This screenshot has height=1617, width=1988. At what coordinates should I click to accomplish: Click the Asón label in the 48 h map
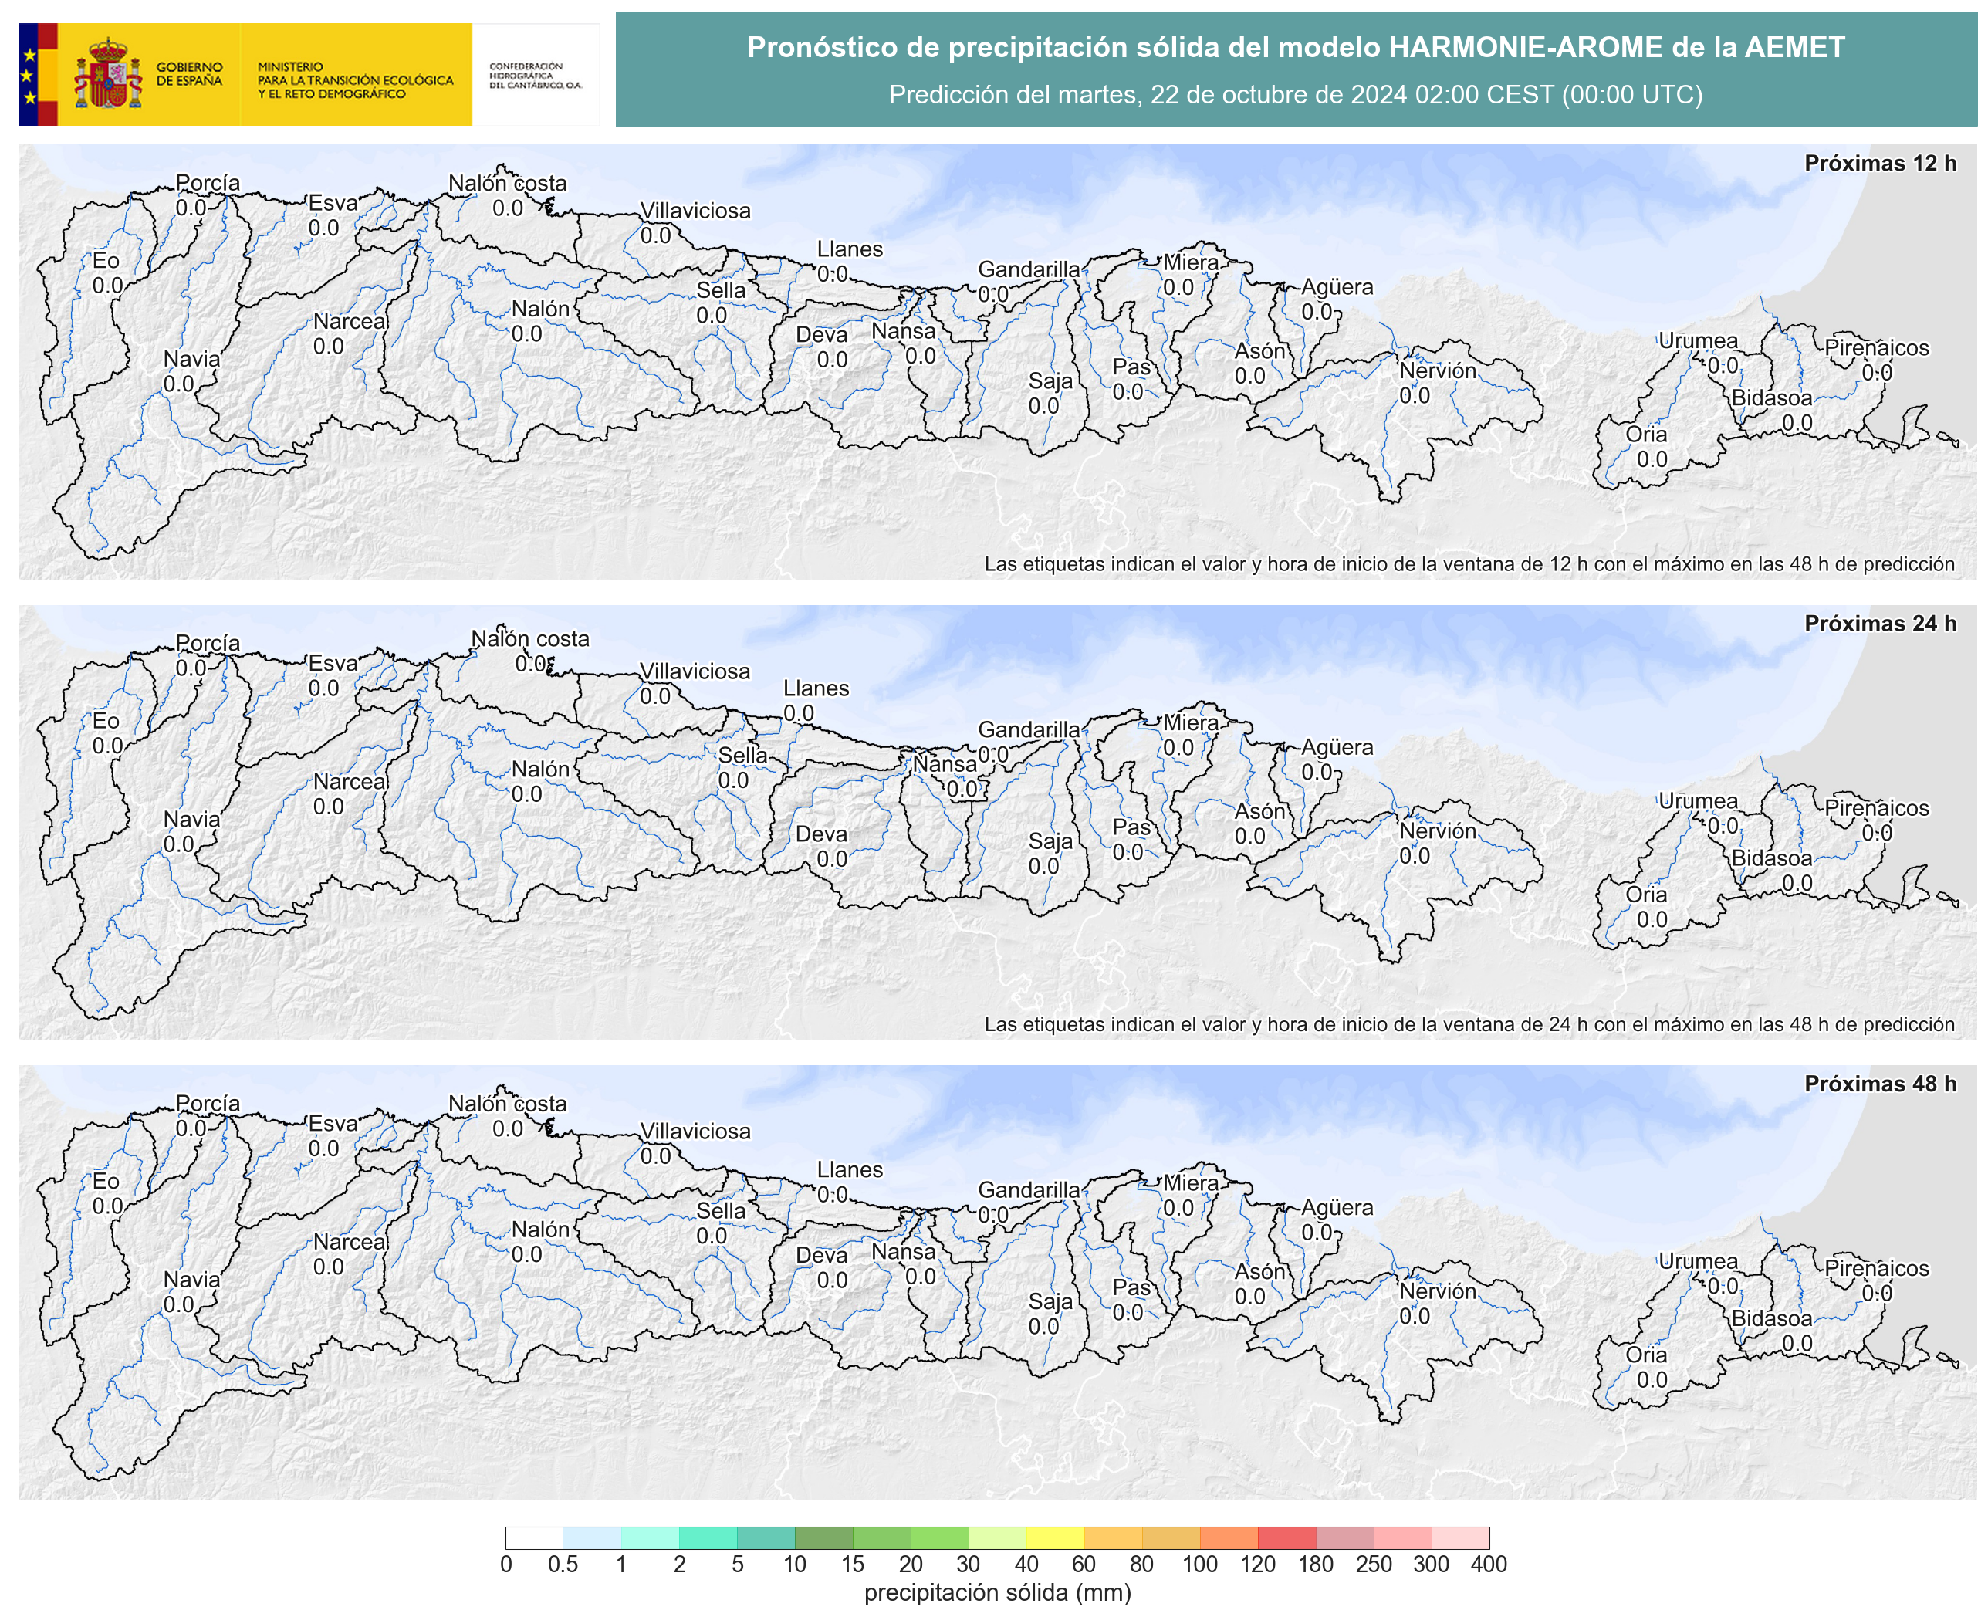coord(1259,1271)
